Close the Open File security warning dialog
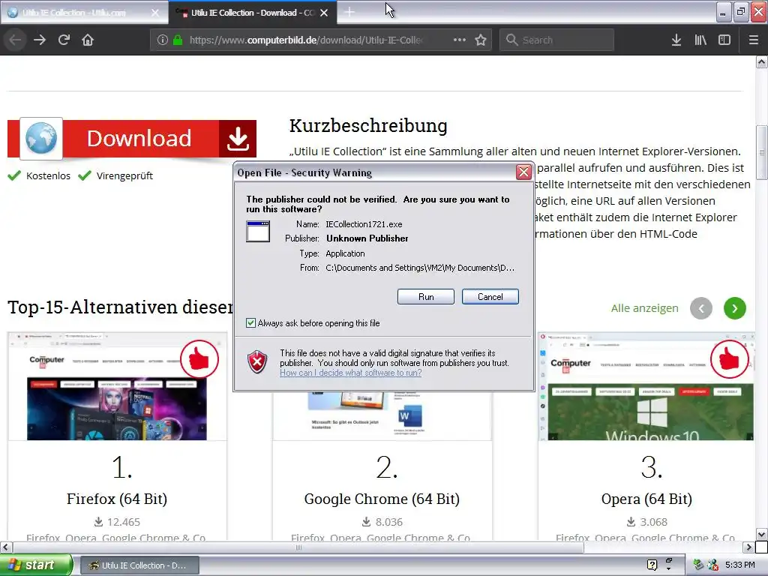The height and width of the screenshot is (576, 768). [523, 172]
